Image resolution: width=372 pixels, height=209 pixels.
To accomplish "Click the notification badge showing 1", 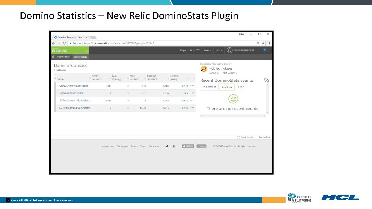I will 265,50.
